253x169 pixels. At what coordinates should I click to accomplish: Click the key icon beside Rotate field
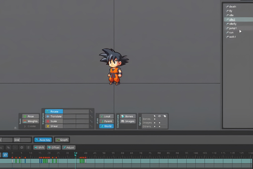92,112
